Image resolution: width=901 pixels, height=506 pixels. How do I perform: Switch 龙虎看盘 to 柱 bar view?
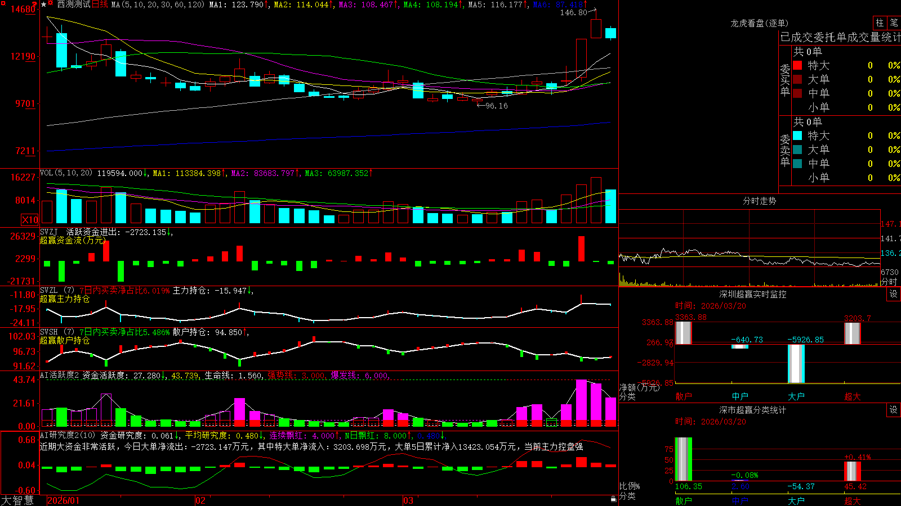click(880, 22)
